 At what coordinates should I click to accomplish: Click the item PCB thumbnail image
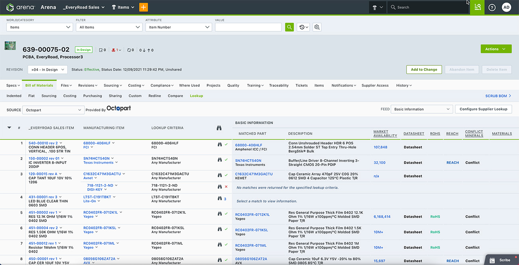[10, 45]
